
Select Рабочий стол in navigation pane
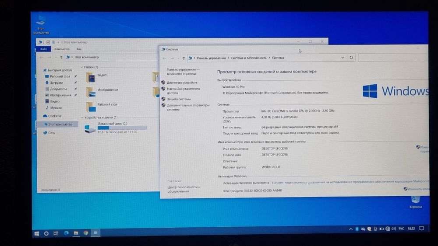click(60, 76)
